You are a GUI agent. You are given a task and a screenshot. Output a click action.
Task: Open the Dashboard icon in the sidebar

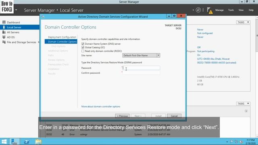click(4, 22)
